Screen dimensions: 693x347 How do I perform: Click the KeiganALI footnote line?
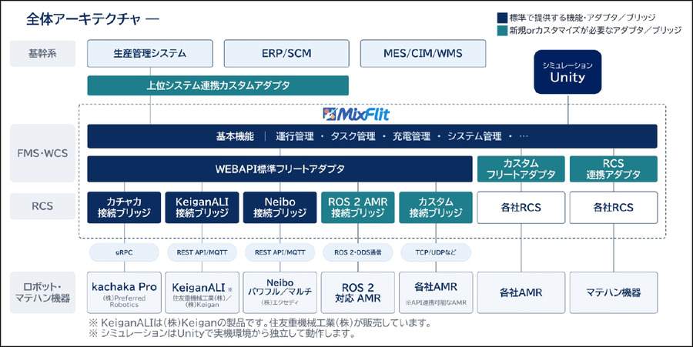coord(260,322)
